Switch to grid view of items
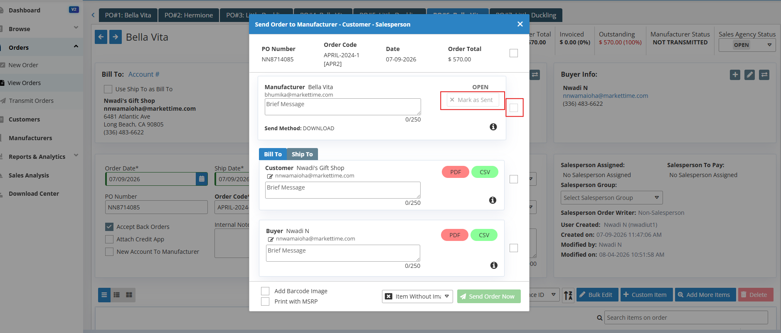 tap(129, 295)
